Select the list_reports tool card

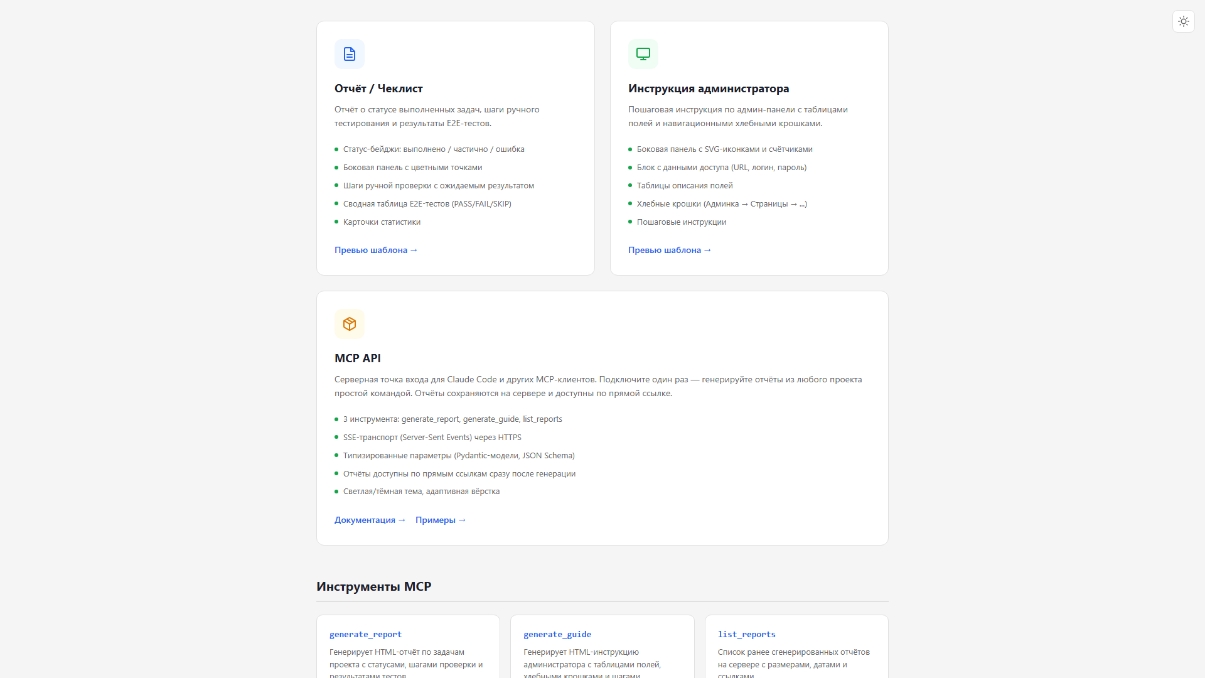(796, 647)
